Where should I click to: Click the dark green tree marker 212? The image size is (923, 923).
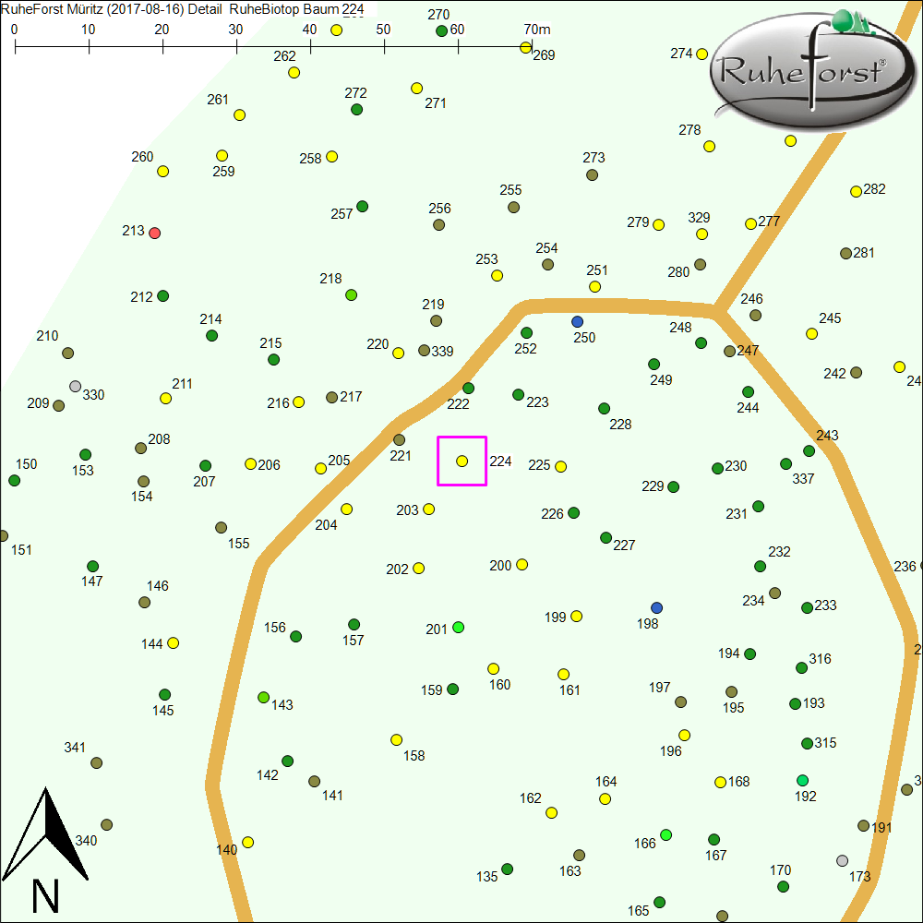click(163, 296)
